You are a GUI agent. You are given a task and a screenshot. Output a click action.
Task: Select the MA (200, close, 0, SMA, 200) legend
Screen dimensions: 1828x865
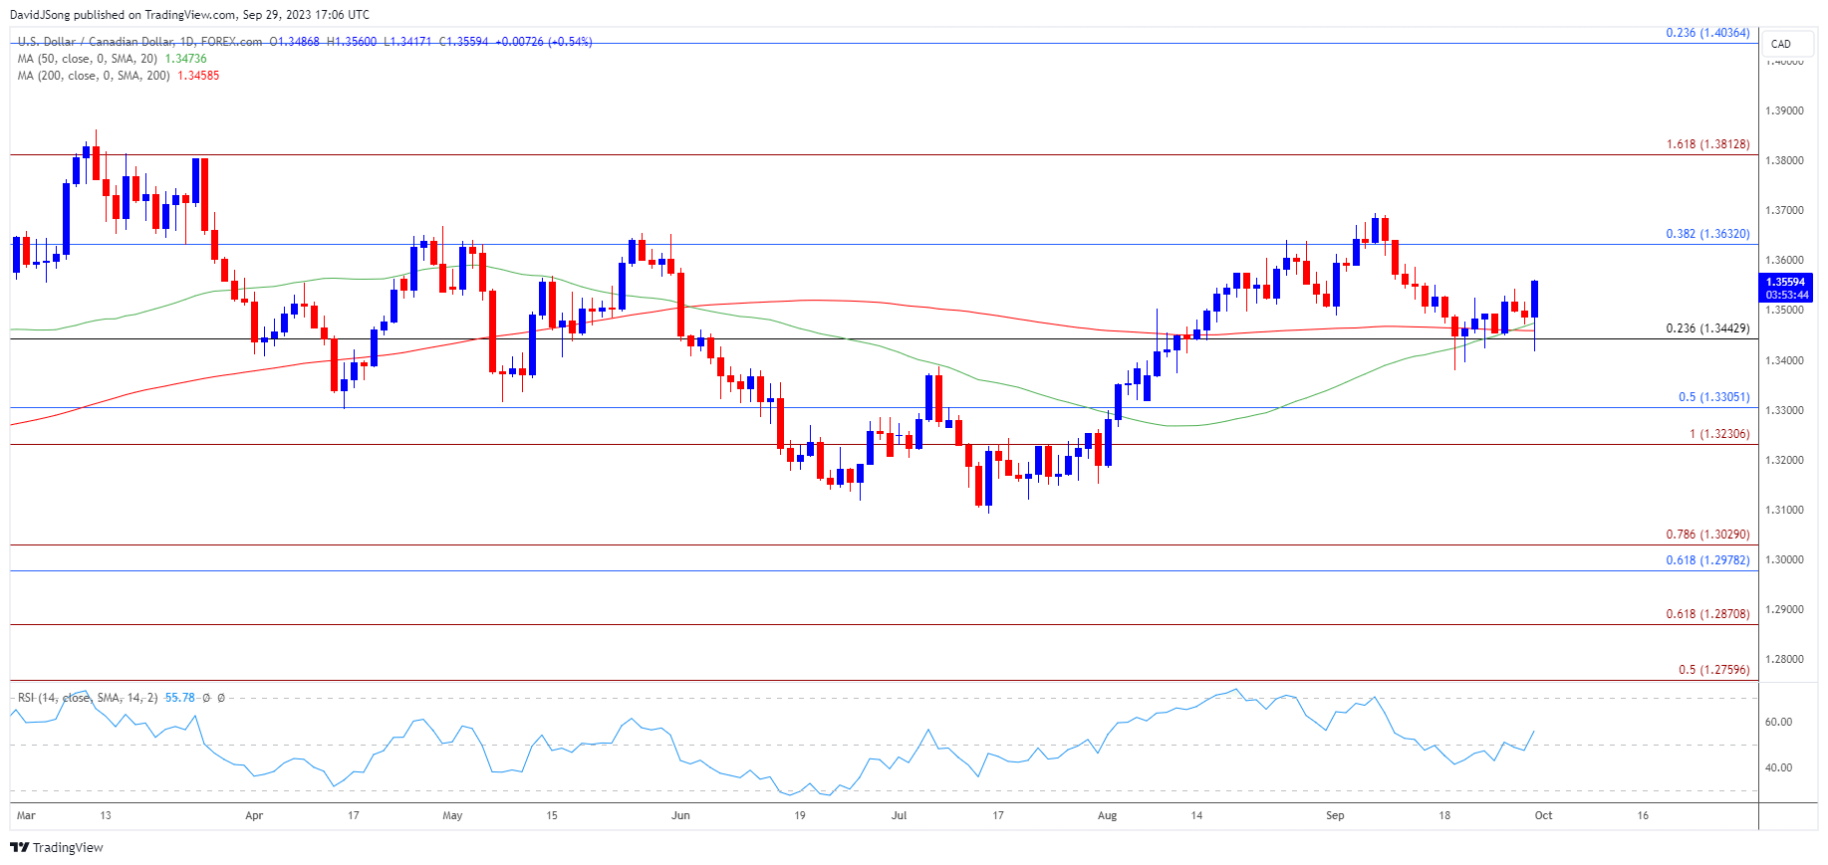(94, 76)
